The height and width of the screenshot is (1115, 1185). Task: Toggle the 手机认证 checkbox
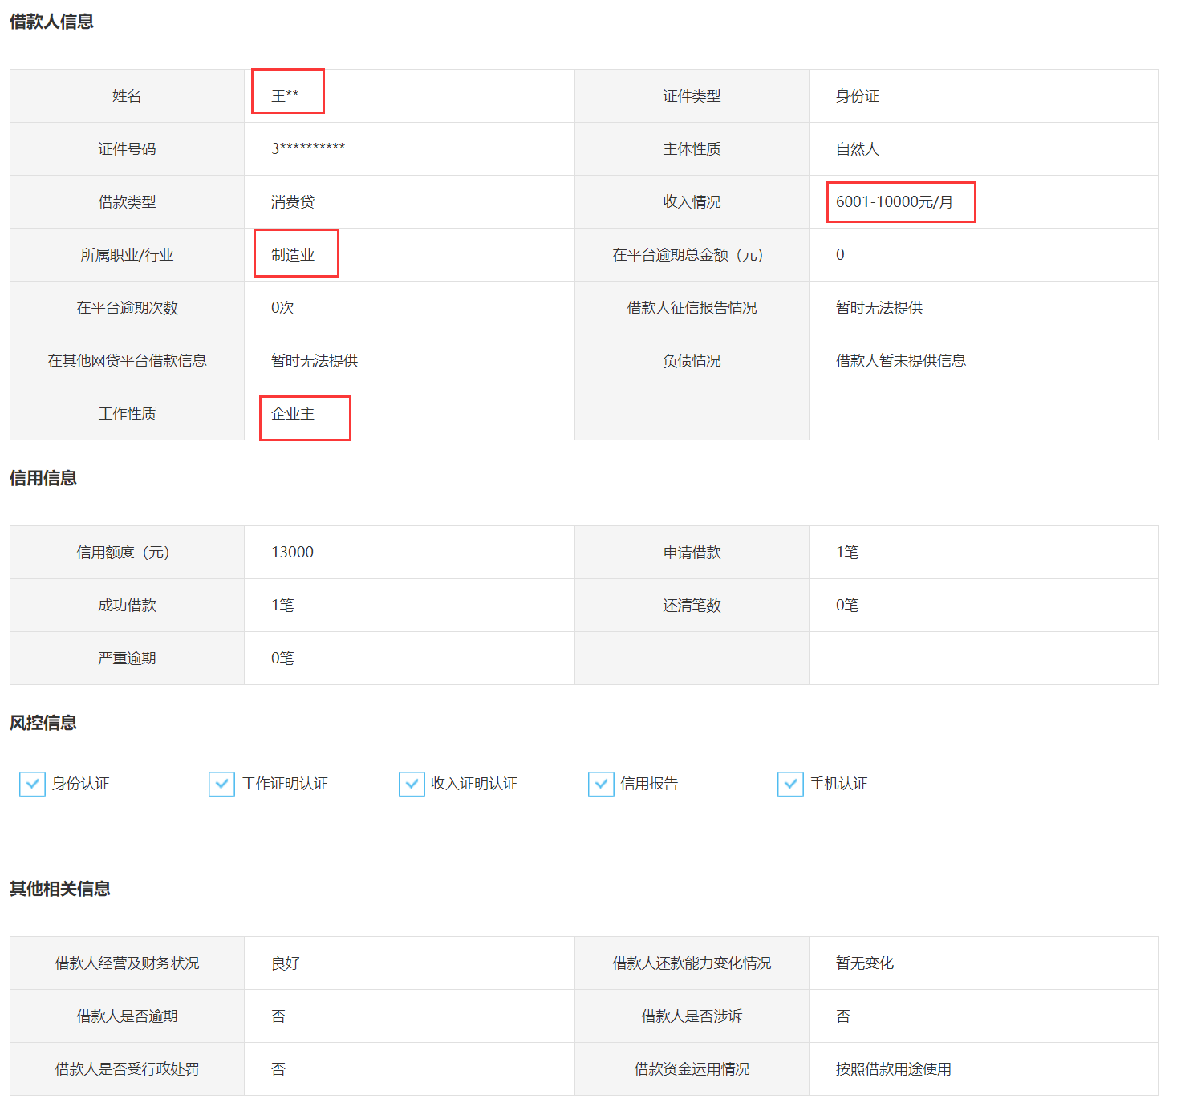(x=790, y=784)
